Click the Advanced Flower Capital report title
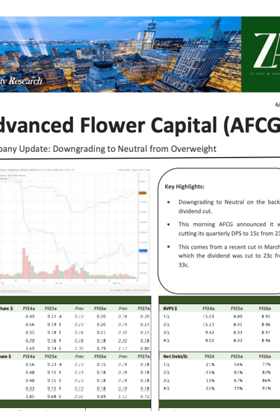Image resolution: width=280 pixels, height=411 pixels. tap(140, 125)
